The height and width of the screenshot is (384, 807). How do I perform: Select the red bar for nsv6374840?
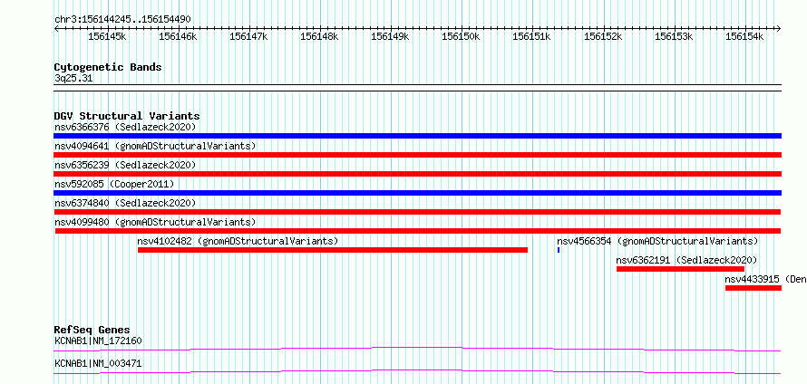(x=417, y=212)
